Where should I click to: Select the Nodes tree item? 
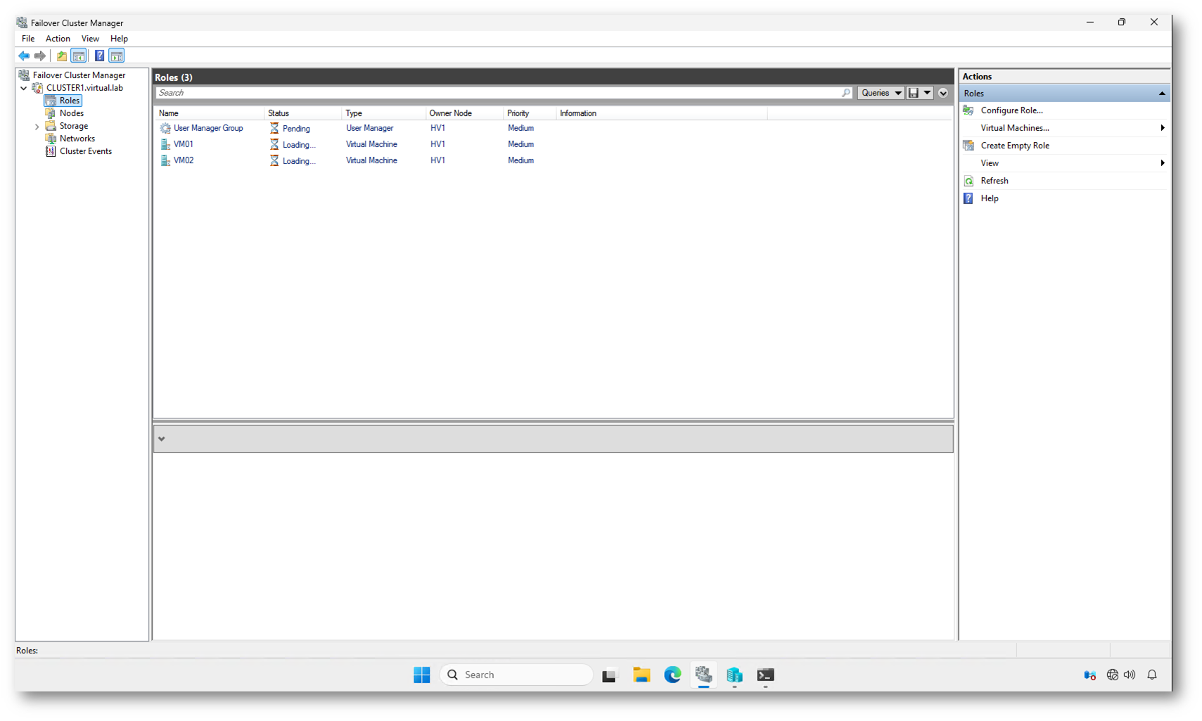click(x=71, y=113)
